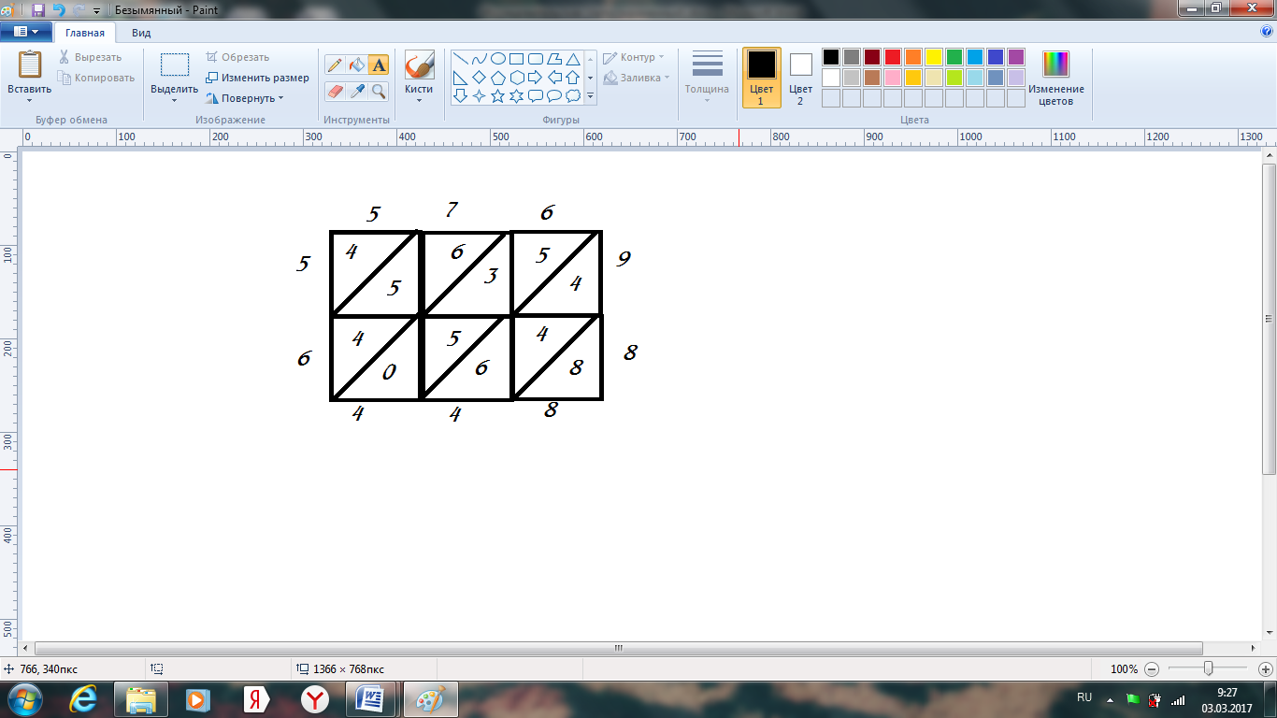Viewport: 1277px width, 718px height.
Task: Pick the curve shape
Action: point(480,58)
